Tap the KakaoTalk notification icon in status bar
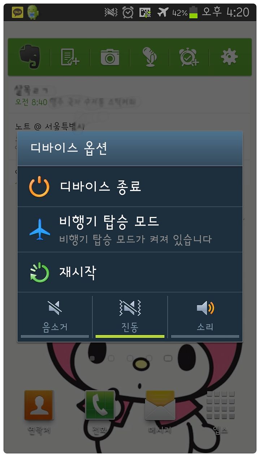This screenshot has width=260, height=457. pyautogui.click(x=17, y=12)
